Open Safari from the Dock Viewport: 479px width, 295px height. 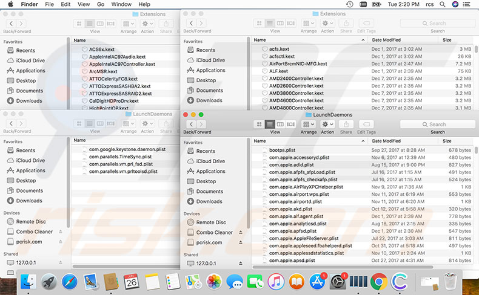tap(70, 282)
